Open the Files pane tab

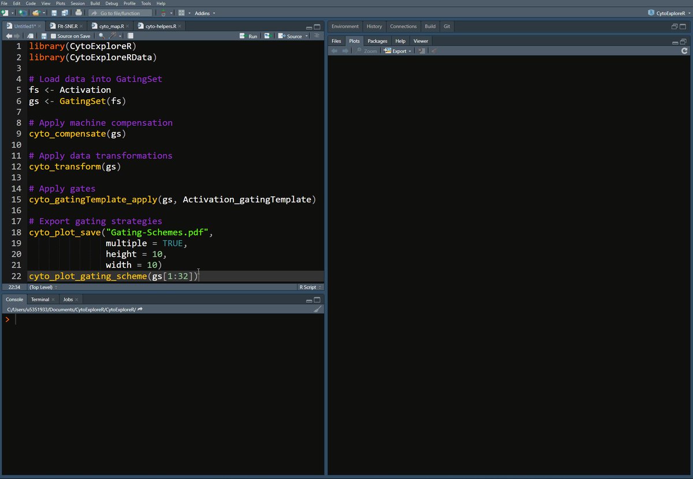point(337,41)
